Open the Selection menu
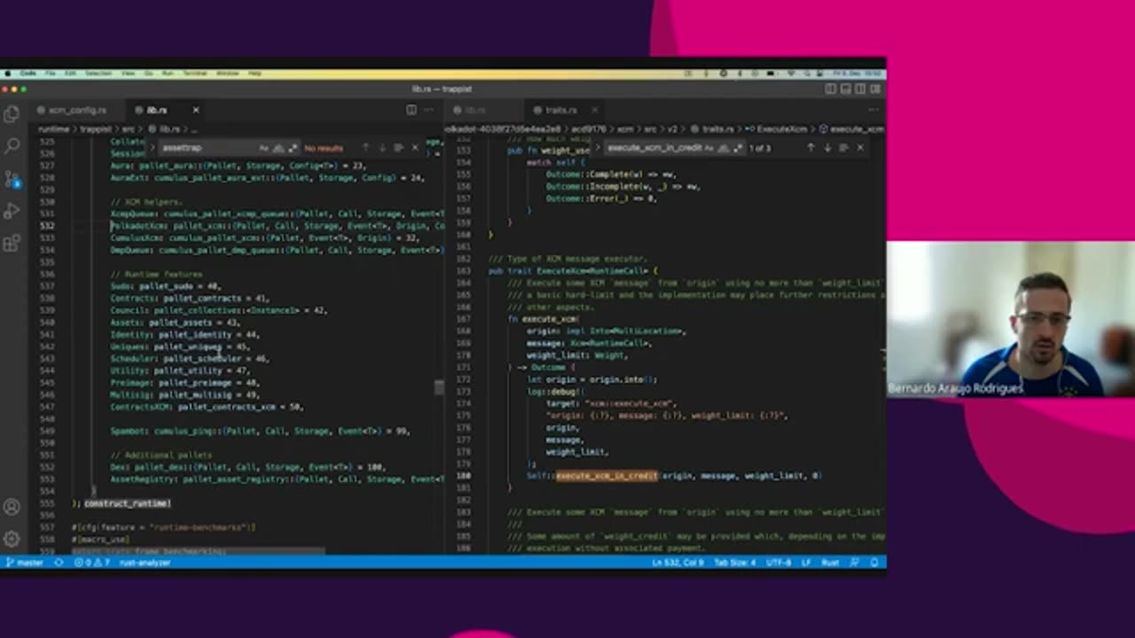Viewport: 1135px width, 638px height. pos(98,74)
